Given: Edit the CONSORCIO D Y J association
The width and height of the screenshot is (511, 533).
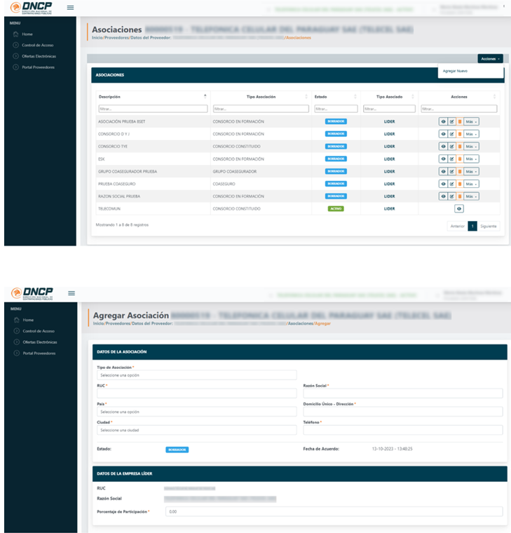Looking at the screenshot, I should coord(451,134).
